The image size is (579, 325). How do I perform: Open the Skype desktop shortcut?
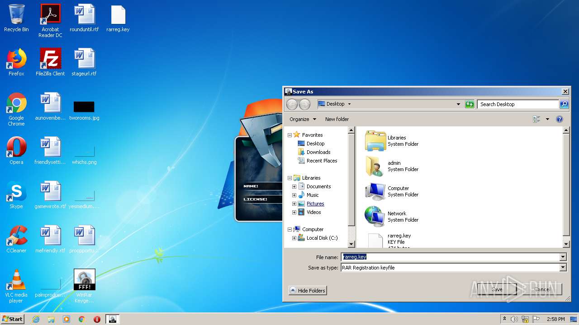pos(16,196)
